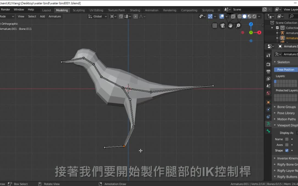Switch to the Animation workspace tab

pyautogui.click(x=152, y=10)
